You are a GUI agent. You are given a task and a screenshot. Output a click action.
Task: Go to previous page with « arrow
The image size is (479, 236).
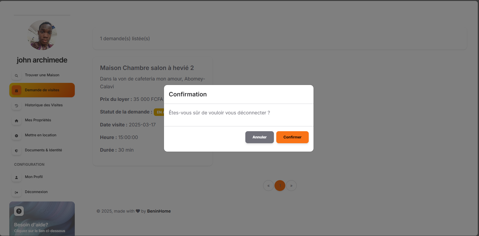(268, 186)
